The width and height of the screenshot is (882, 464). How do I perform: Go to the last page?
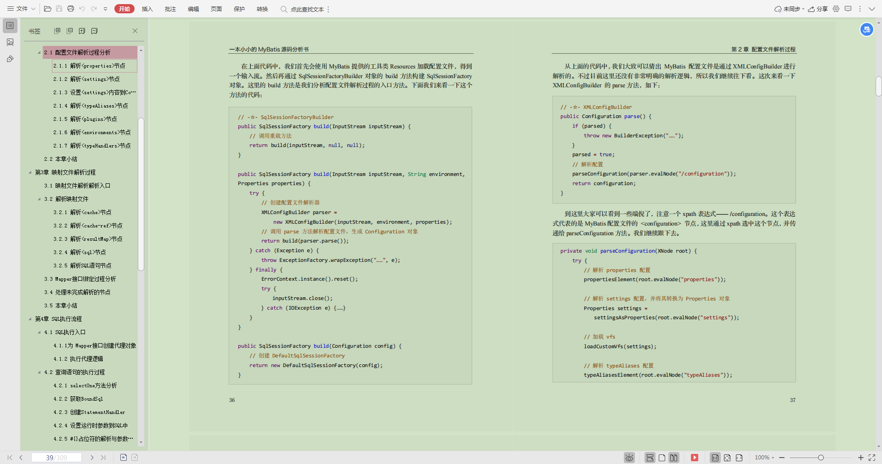coord(103,458)
